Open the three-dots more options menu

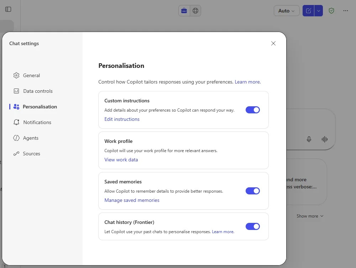tap(346, 11)
